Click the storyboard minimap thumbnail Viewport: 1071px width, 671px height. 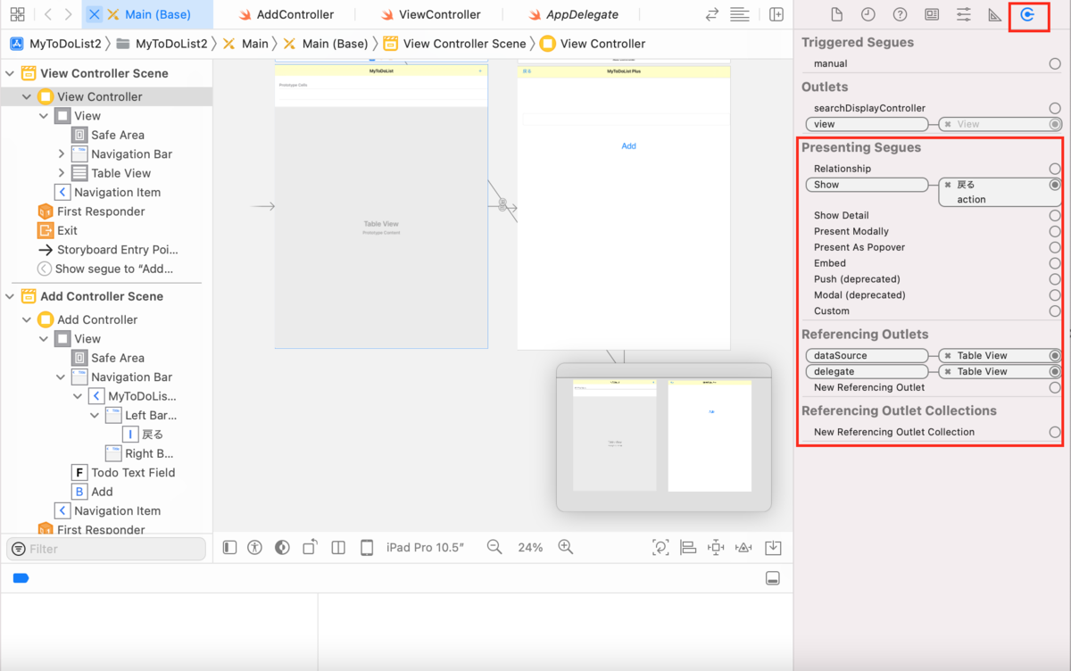coord(663,436)
